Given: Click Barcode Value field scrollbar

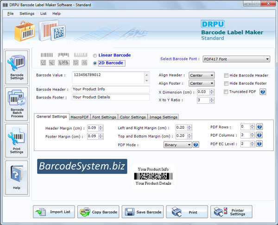Looking at the screenshot, I should tap(147, 78).
